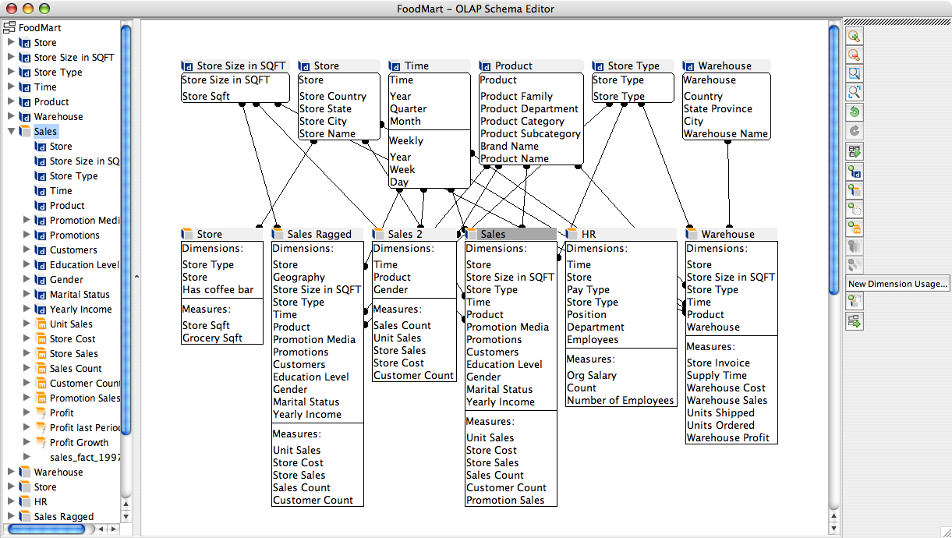
Task: Click the Zoom In toolbar icon
Action: (855, 36)
